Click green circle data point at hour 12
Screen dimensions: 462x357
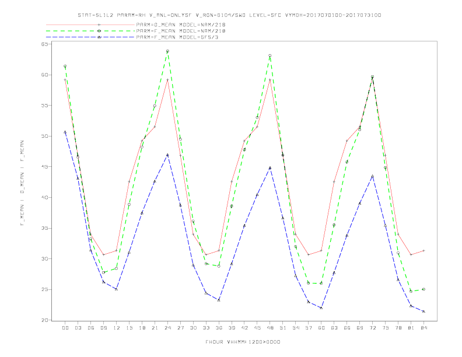coord(117,268)
